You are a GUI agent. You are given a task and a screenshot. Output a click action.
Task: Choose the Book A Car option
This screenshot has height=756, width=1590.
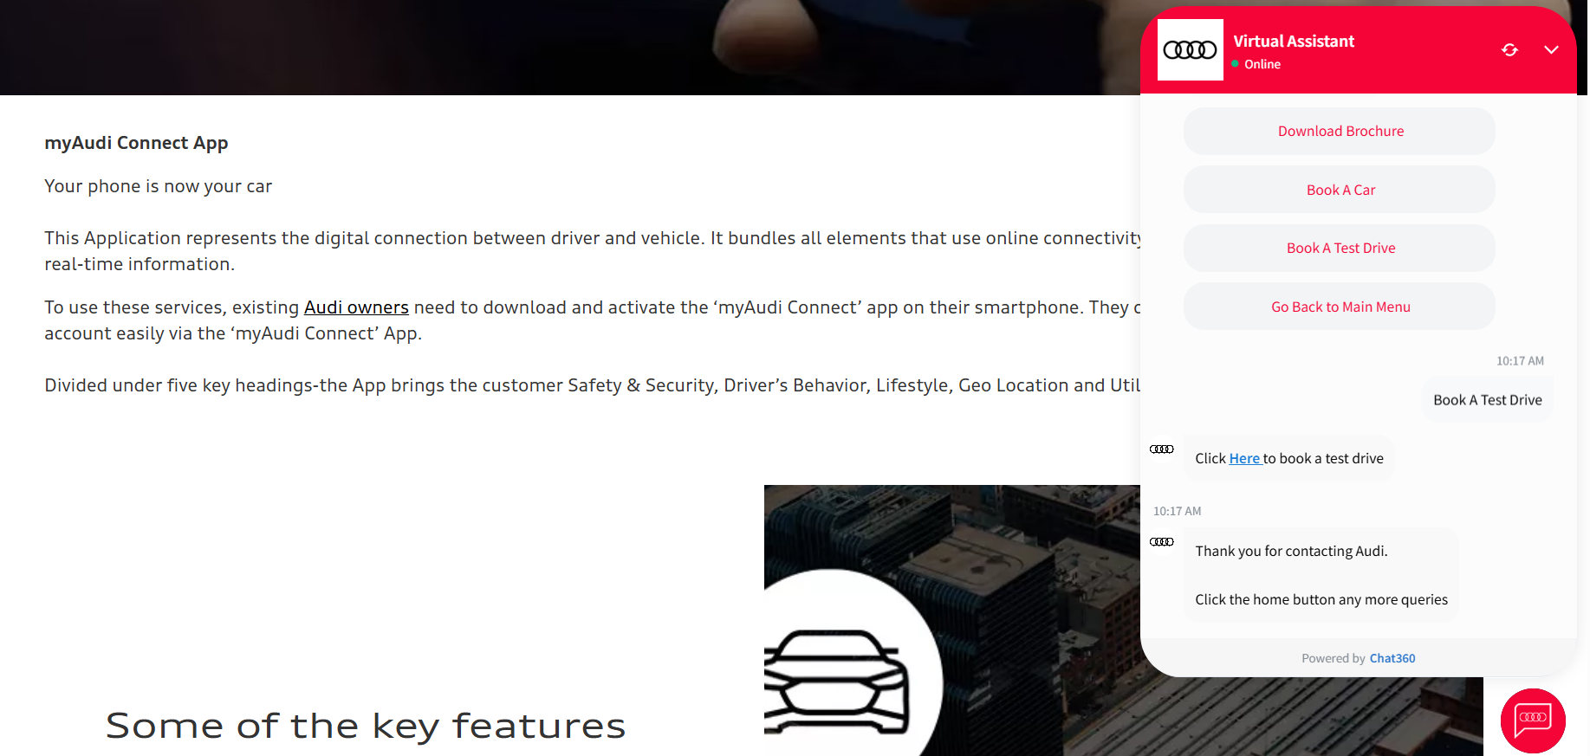pos(1340,190)
